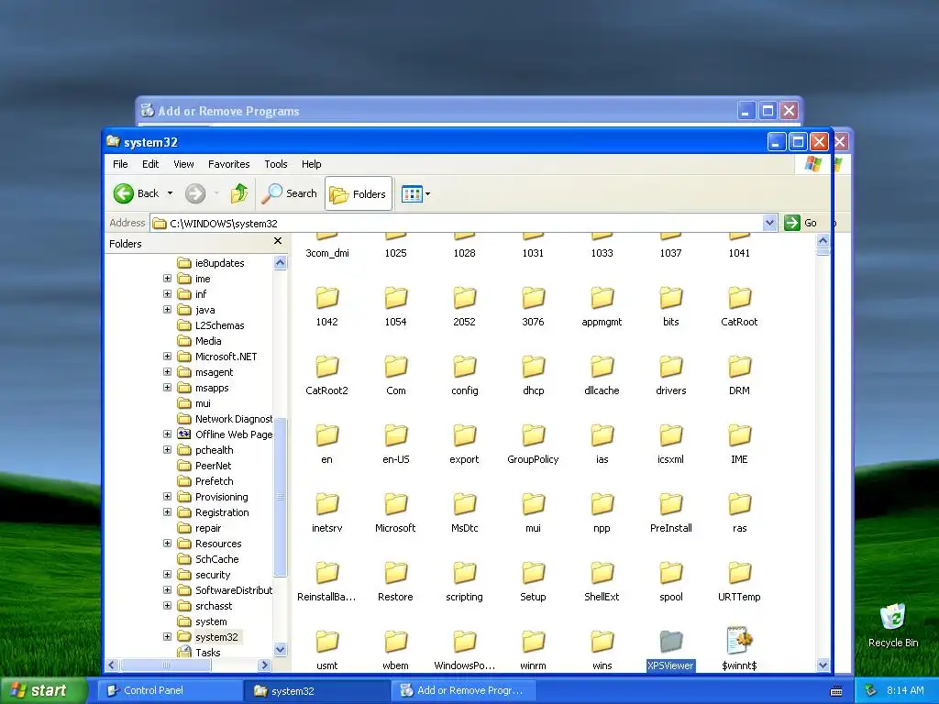Image resolution: width=939 pixels, height=704 pixels.
Task: Close the Folders pane with the X
Action: (x=277, y=241)
